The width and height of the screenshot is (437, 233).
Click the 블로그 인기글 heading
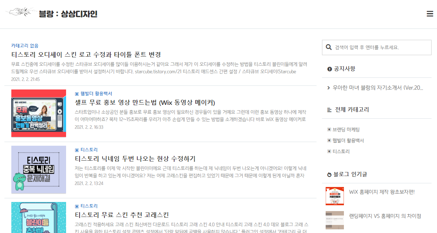point(350,175)
